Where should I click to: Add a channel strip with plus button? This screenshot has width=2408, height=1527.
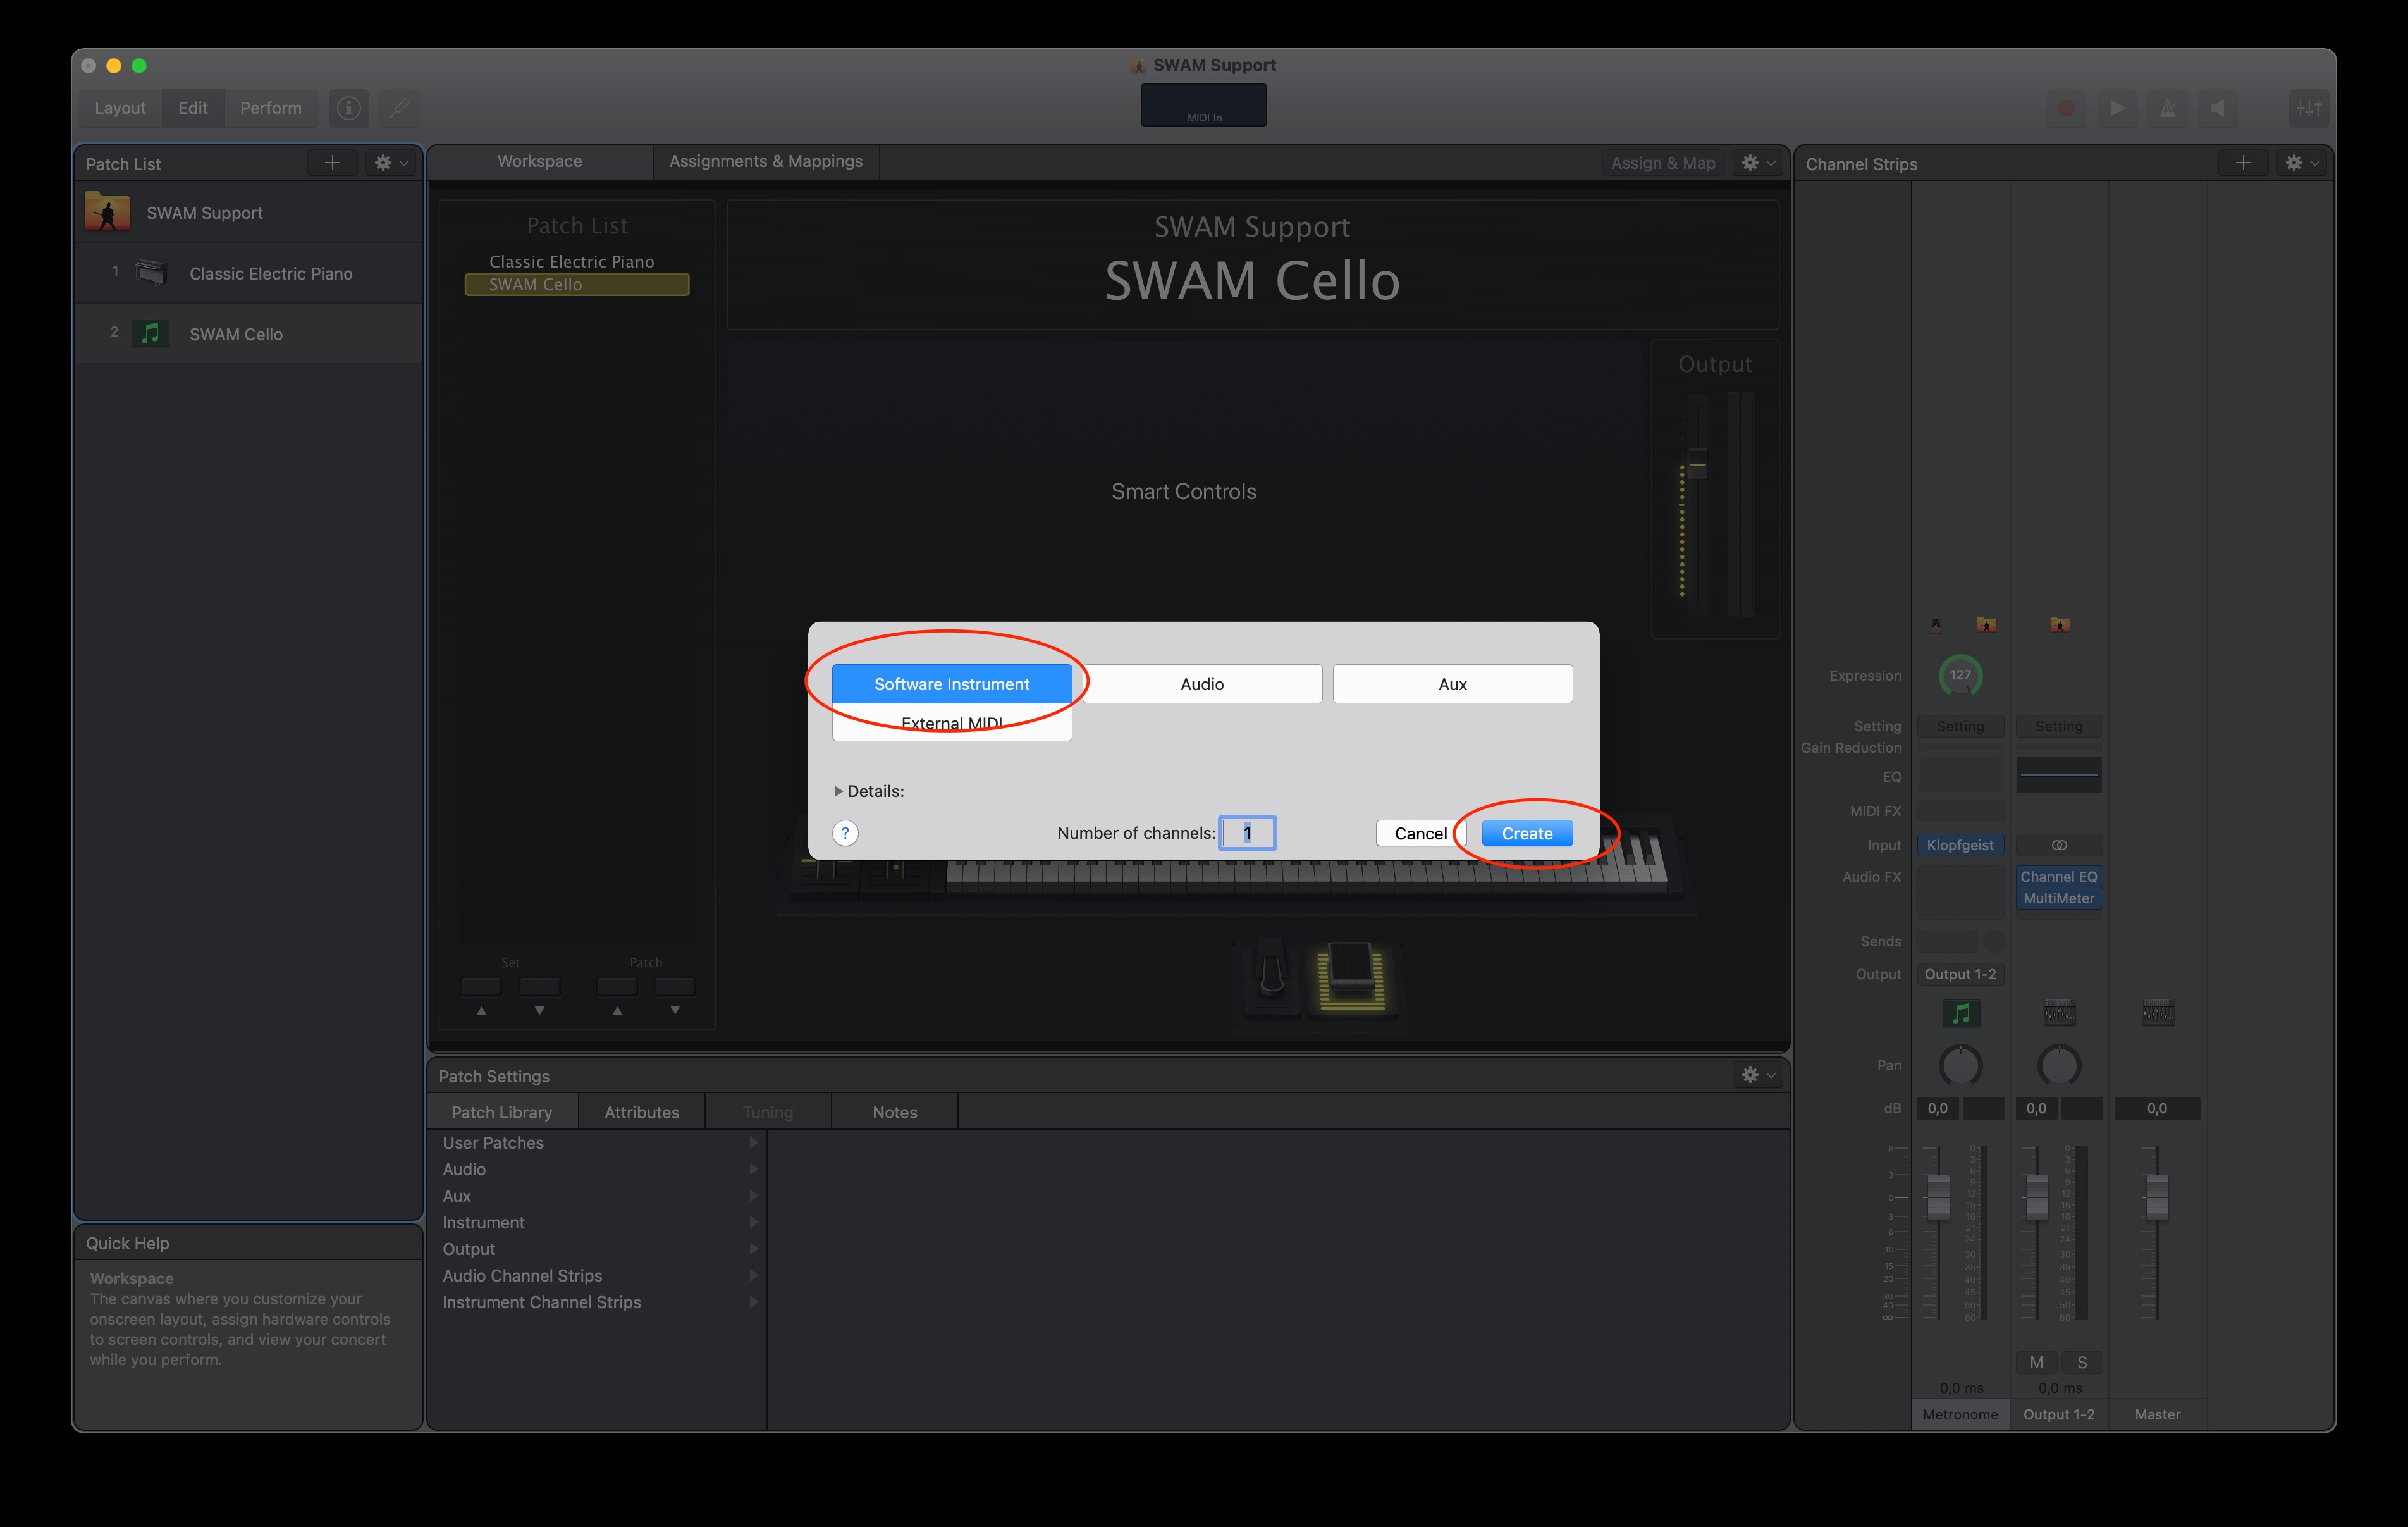point(2243,163)
